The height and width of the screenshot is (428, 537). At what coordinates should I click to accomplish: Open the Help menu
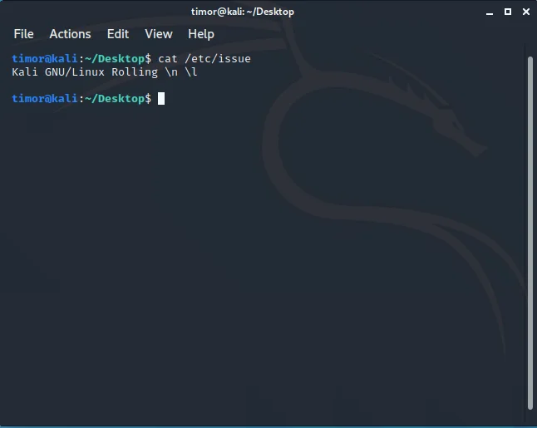pos(201,34)
